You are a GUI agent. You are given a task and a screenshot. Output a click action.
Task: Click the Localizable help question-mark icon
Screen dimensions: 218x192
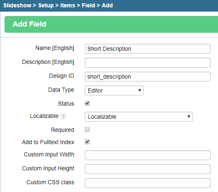coord(63,116)
